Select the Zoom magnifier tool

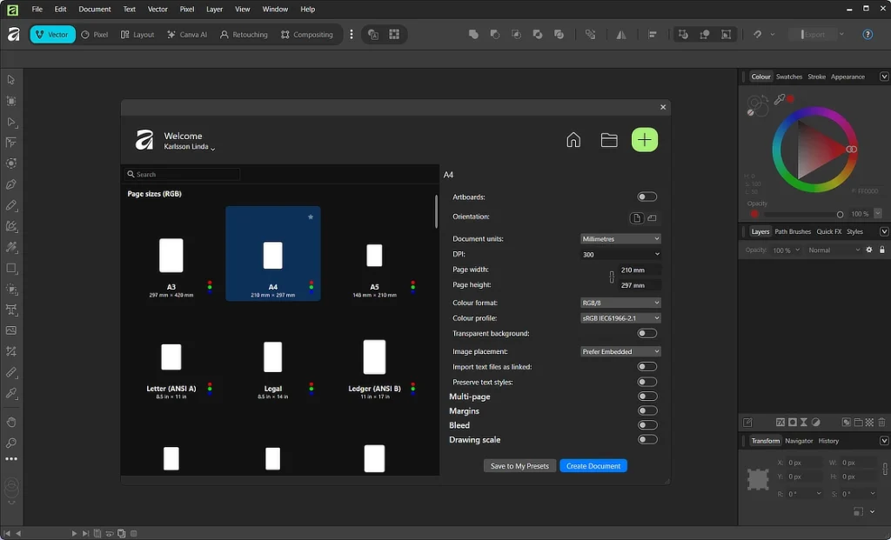pos(10,443)
